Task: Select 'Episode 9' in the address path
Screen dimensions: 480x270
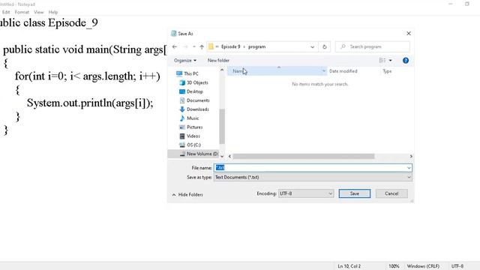Action: point(230,46)
